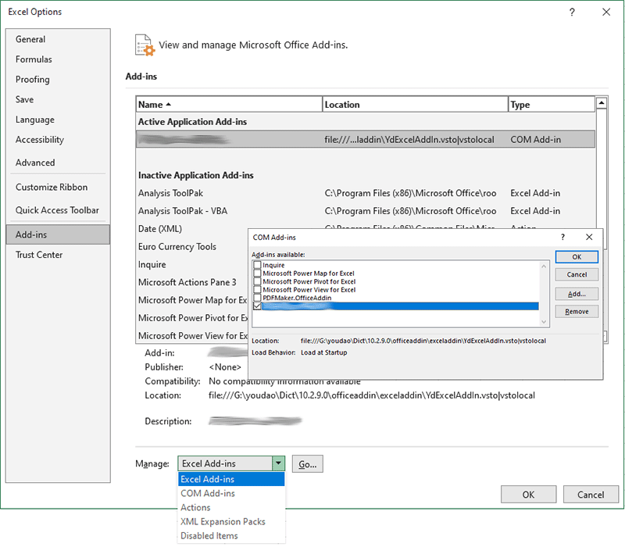This screenshot has width=625, height=547.
Task: Select Disabled Items in the dropdown list
Action: click(x=209, y=536)
